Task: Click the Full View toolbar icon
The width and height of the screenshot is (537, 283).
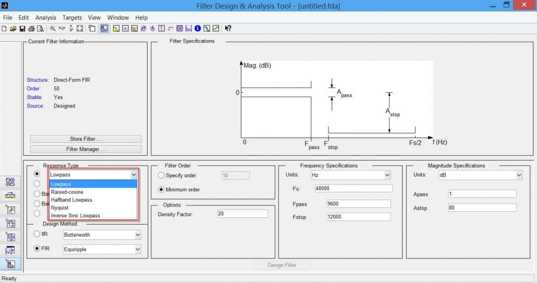Action: point(80,29)
